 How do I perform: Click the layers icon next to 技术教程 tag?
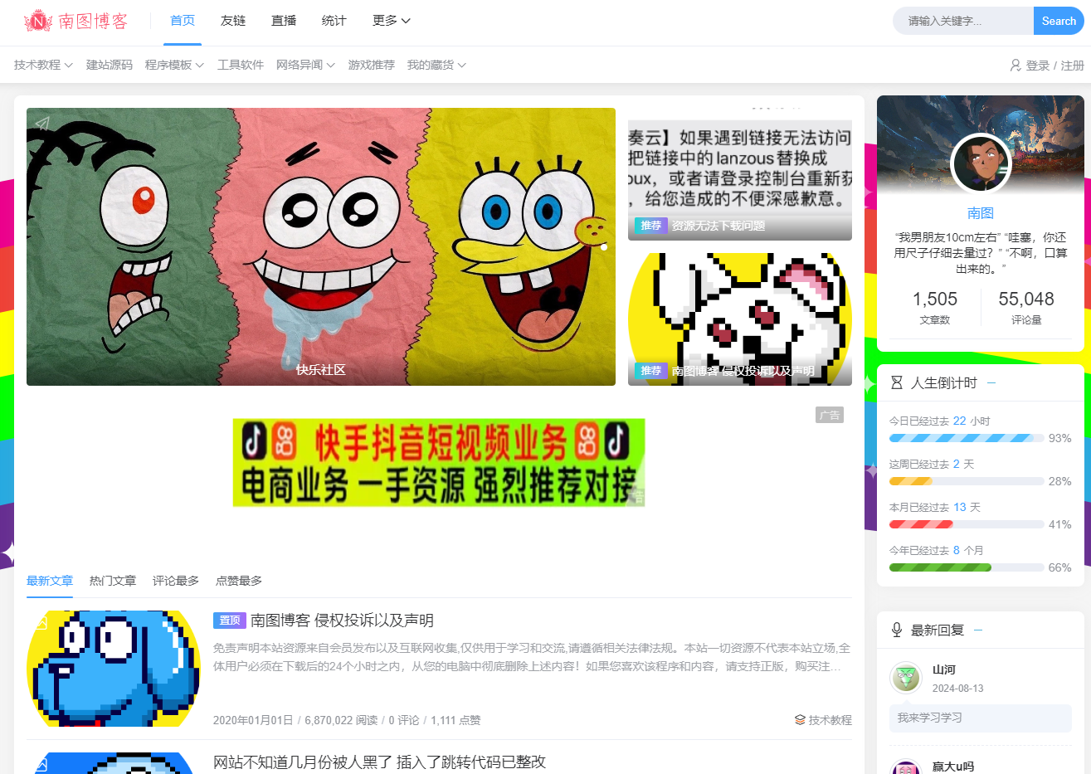tap(800, 720)
